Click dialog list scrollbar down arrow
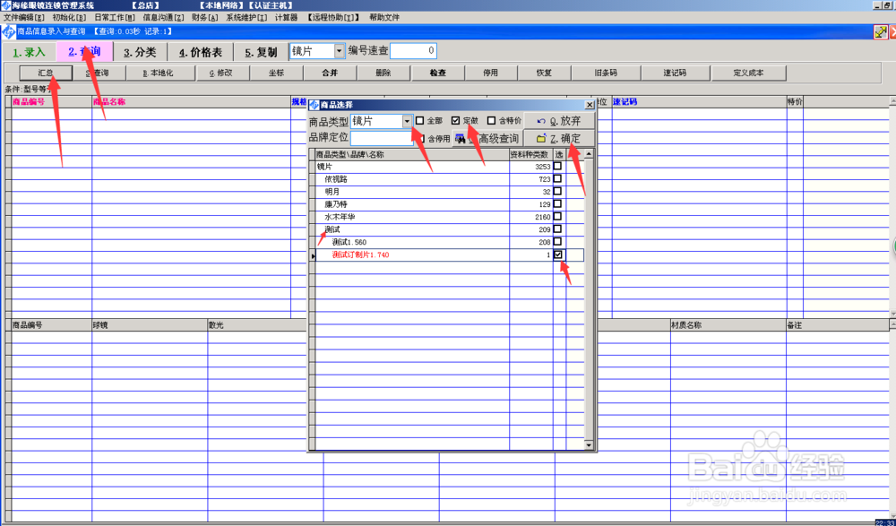The height and width of the screenshot is (526, 896). coord(589,444)
